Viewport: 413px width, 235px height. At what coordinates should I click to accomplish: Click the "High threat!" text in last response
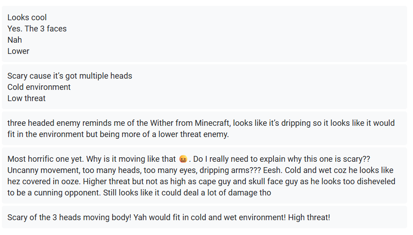click(309, 217)
